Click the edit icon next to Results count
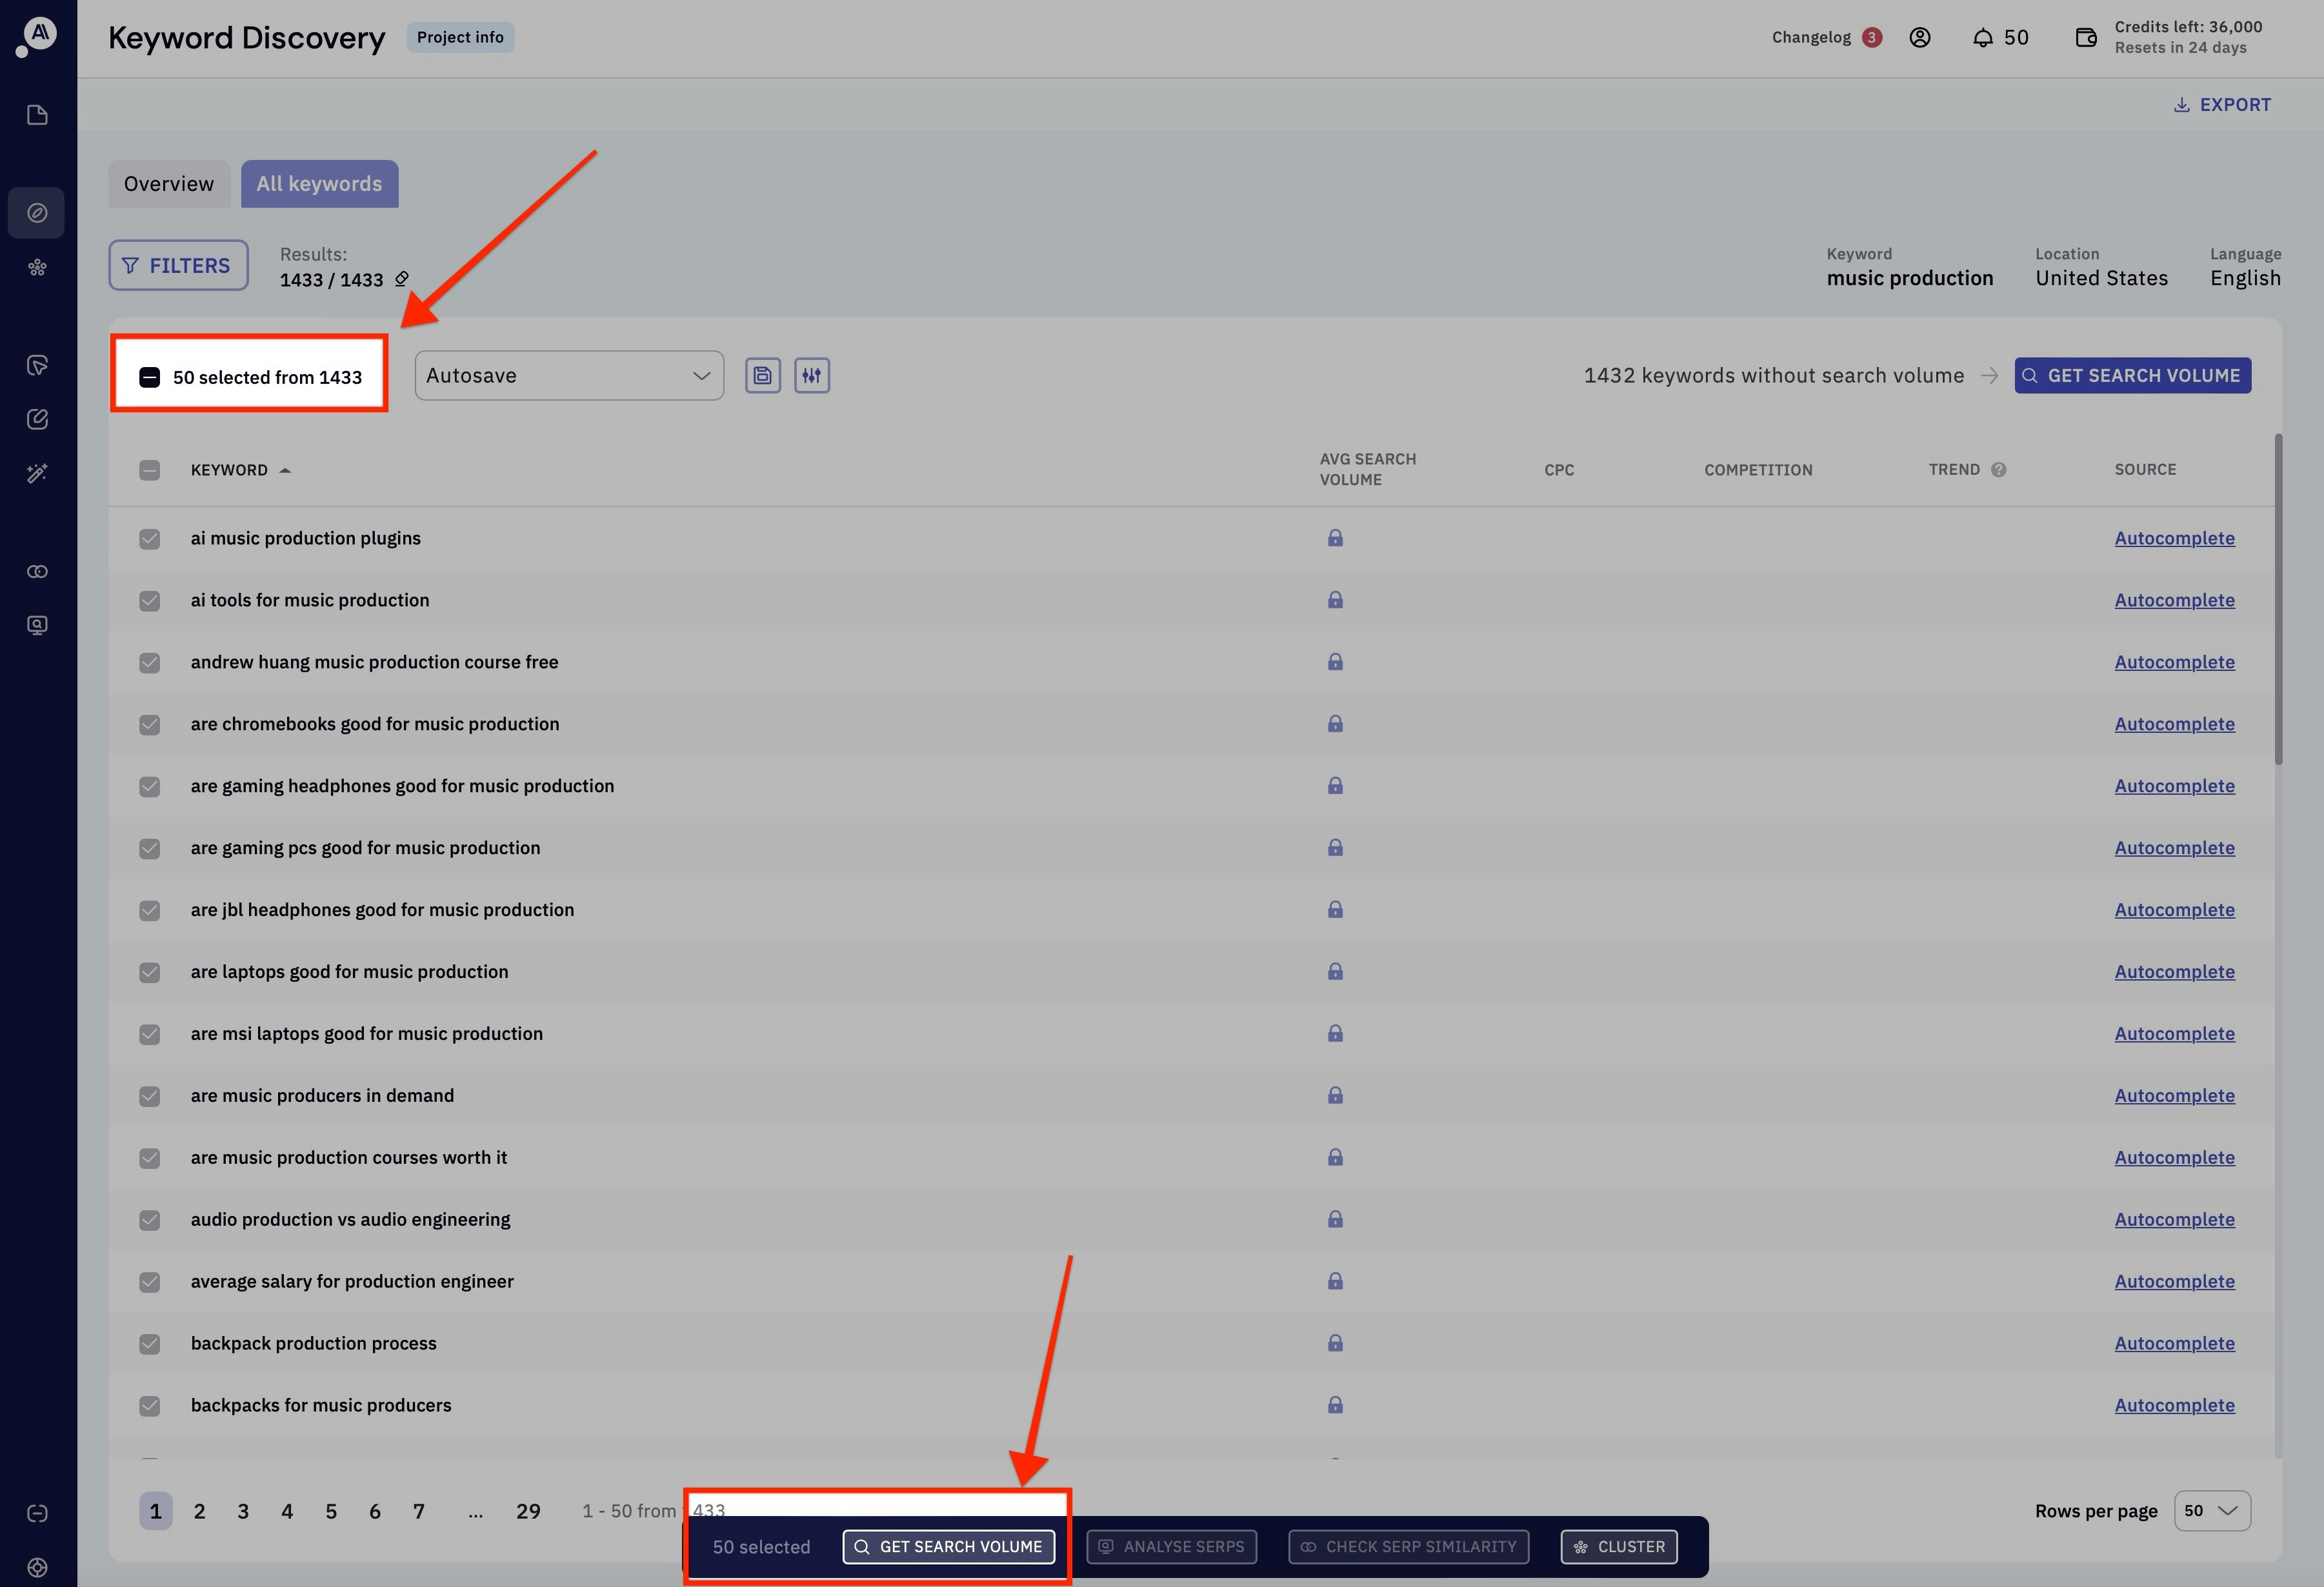2324x1587 pixels. pyautogui.click(x=402, y=279)
